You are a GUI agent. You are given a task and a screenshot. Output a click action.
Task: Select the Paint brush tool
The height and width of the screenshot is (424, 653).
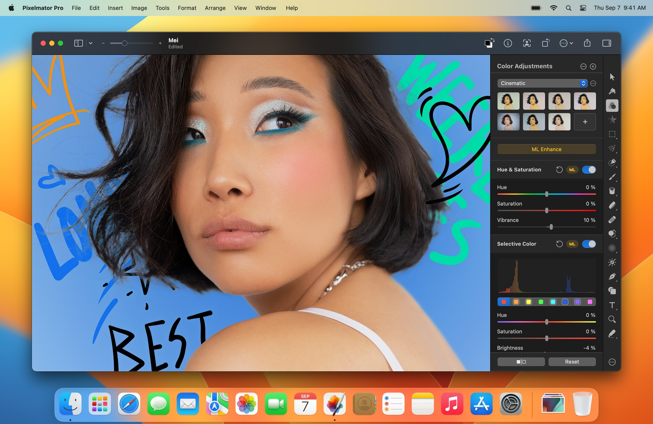(612, 177)
